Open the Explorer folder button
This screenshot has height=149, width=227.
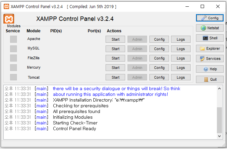point(209,48)
